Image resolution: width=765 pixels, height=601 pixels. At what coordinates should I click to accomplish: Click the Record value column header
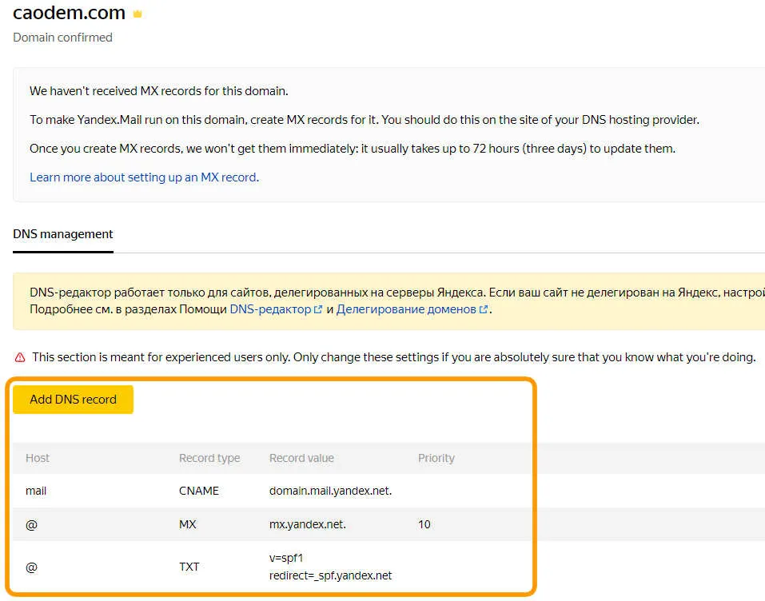pyautogui.click(x=301, y=458)
